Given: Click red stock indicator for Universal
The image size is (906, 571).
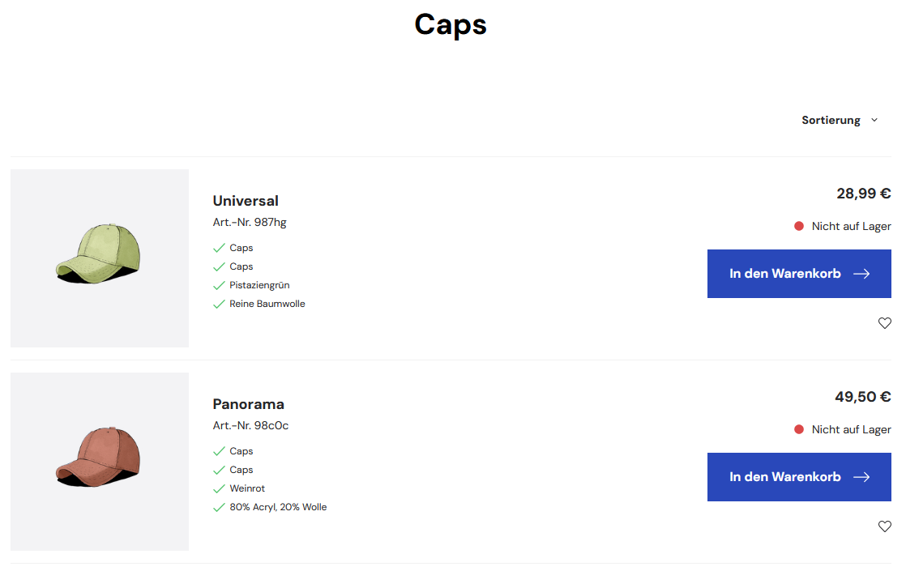Looking at the screenshot, I should coord(799,226).
